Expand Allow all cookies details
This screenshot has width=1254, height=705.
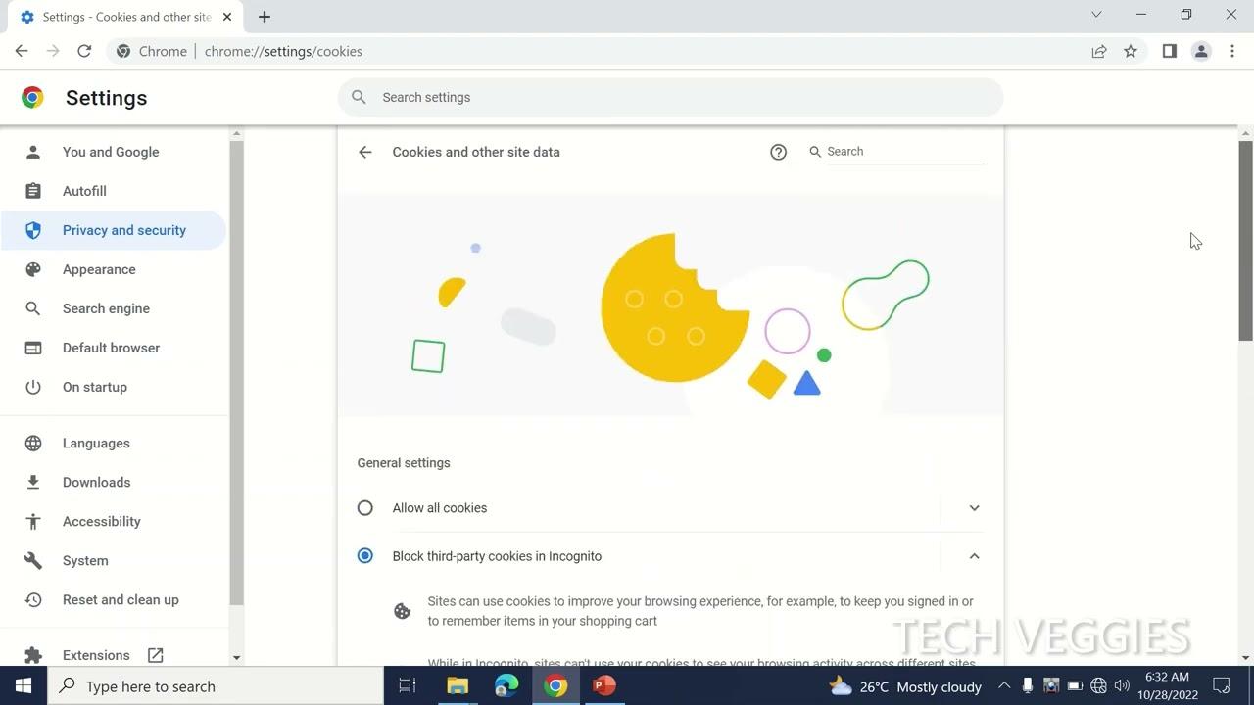[974, 508]
